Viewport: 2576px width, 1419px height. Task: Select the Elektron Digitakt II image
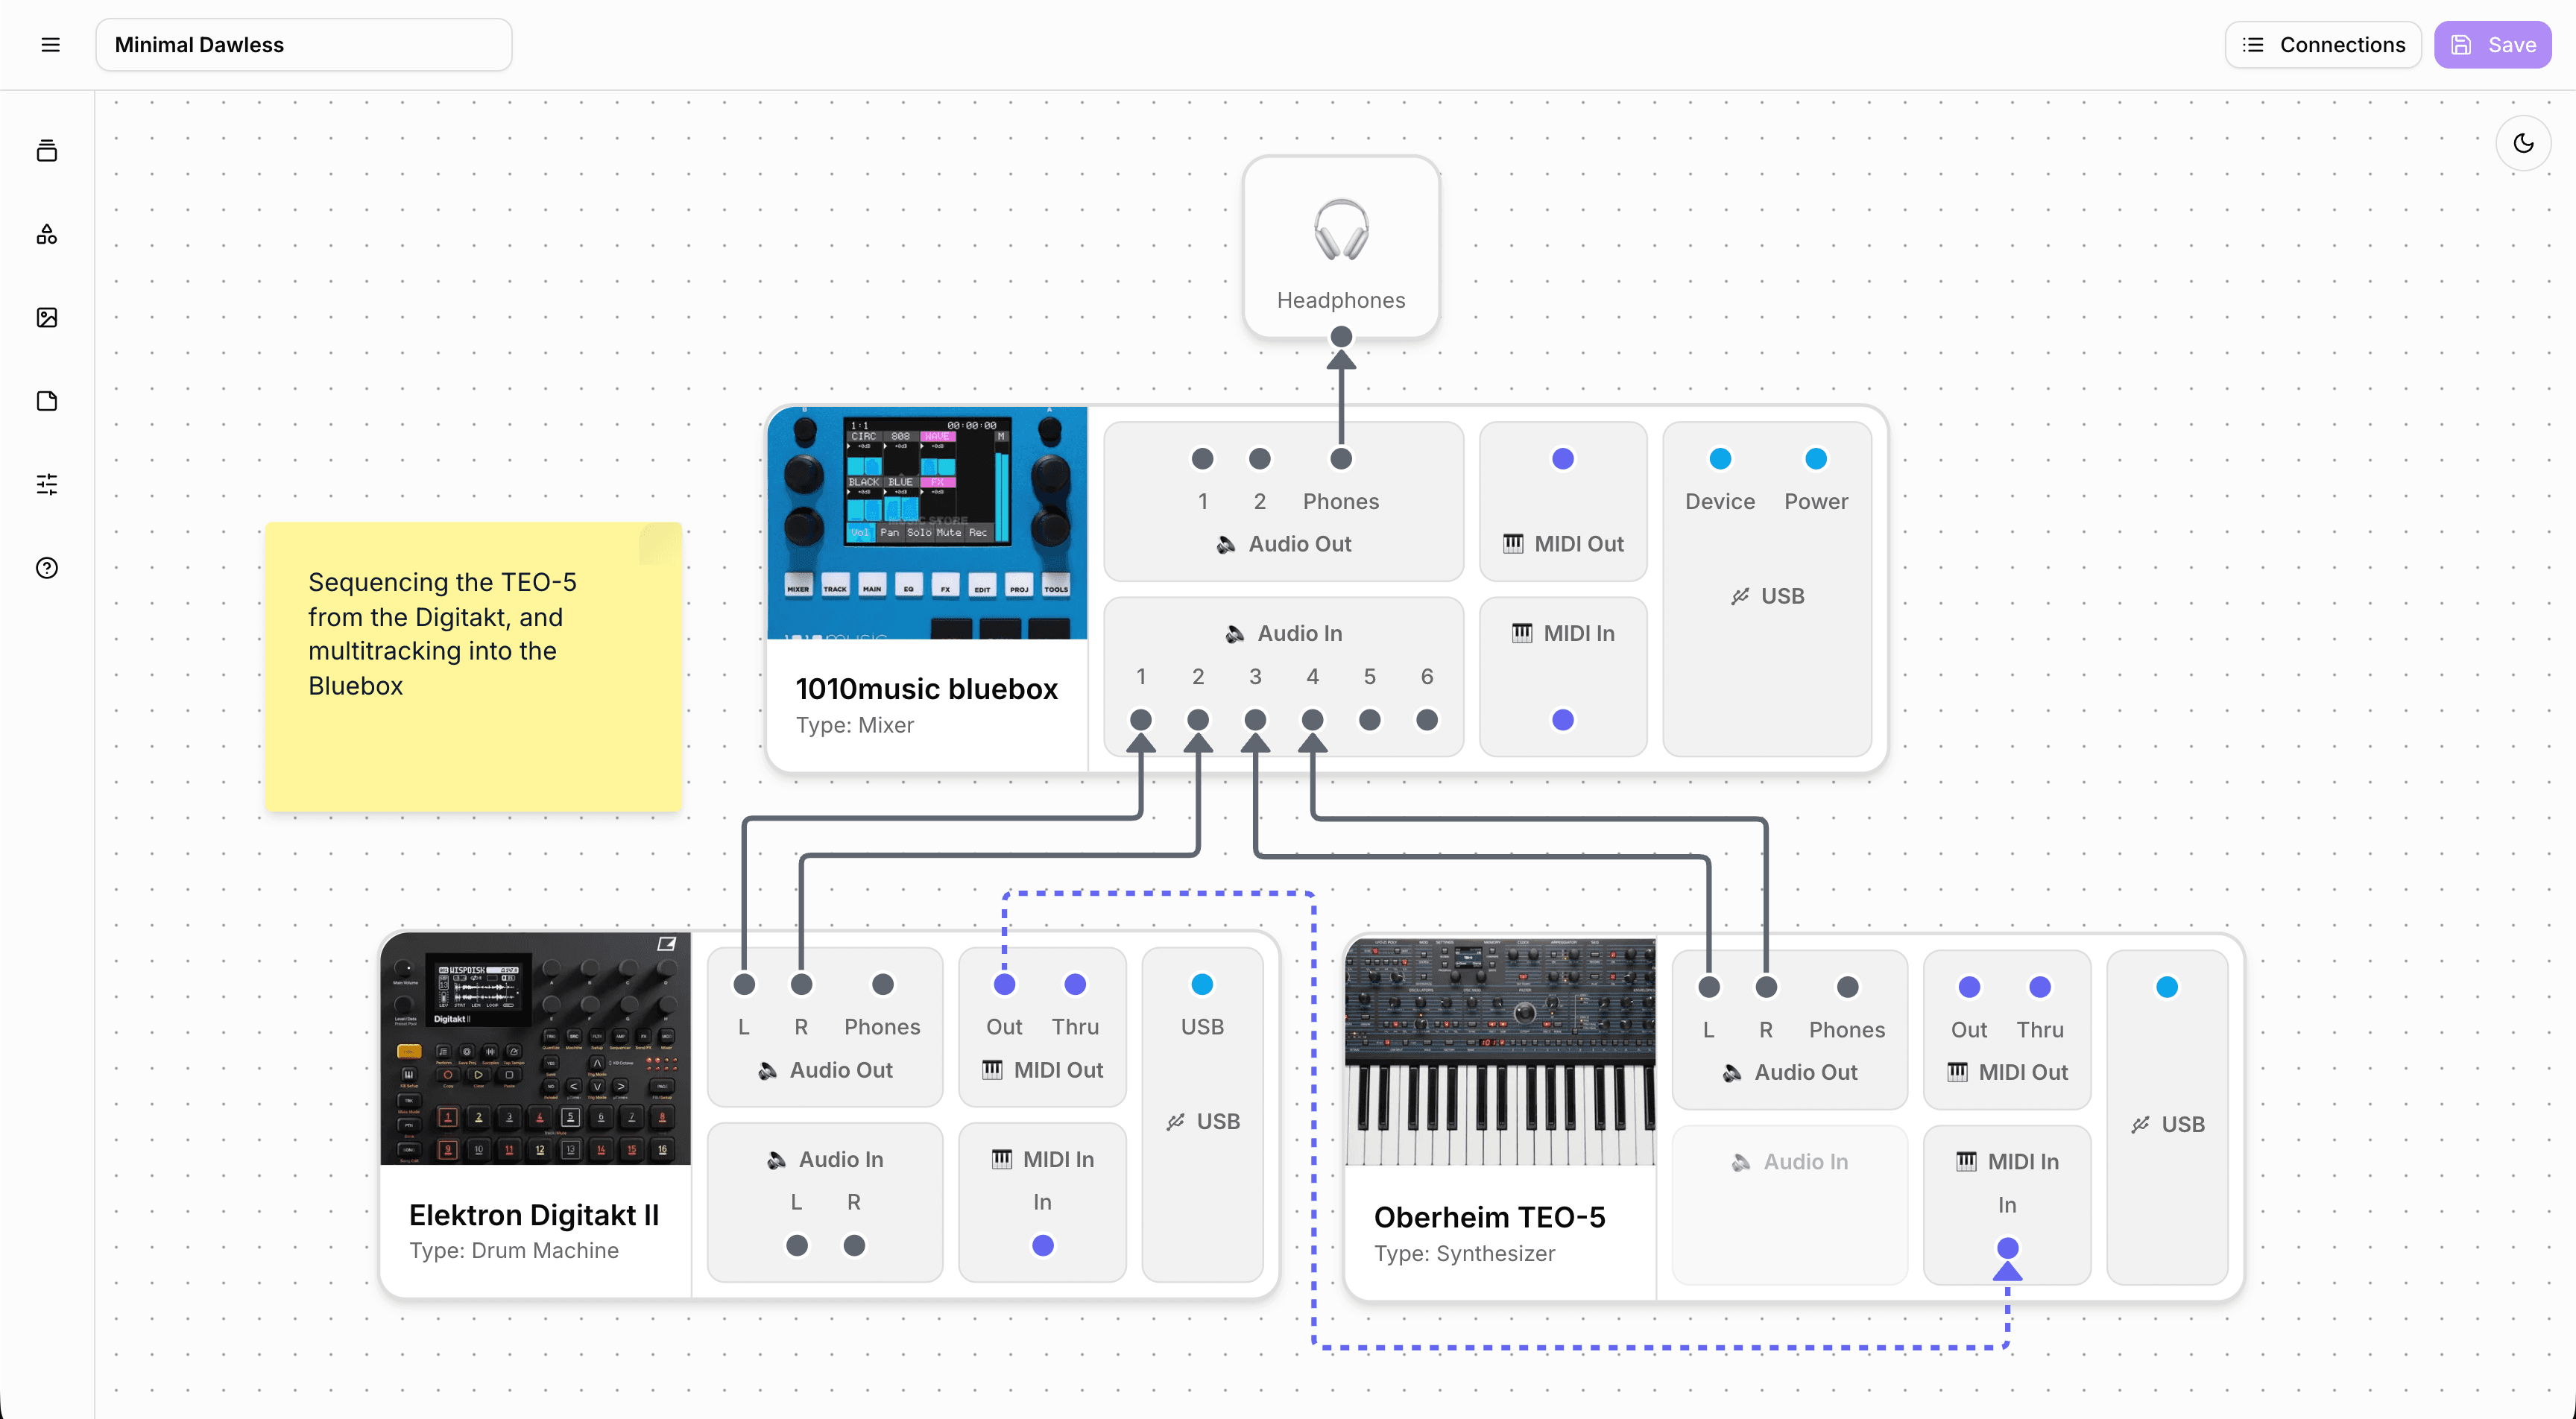pos(535,1049)
